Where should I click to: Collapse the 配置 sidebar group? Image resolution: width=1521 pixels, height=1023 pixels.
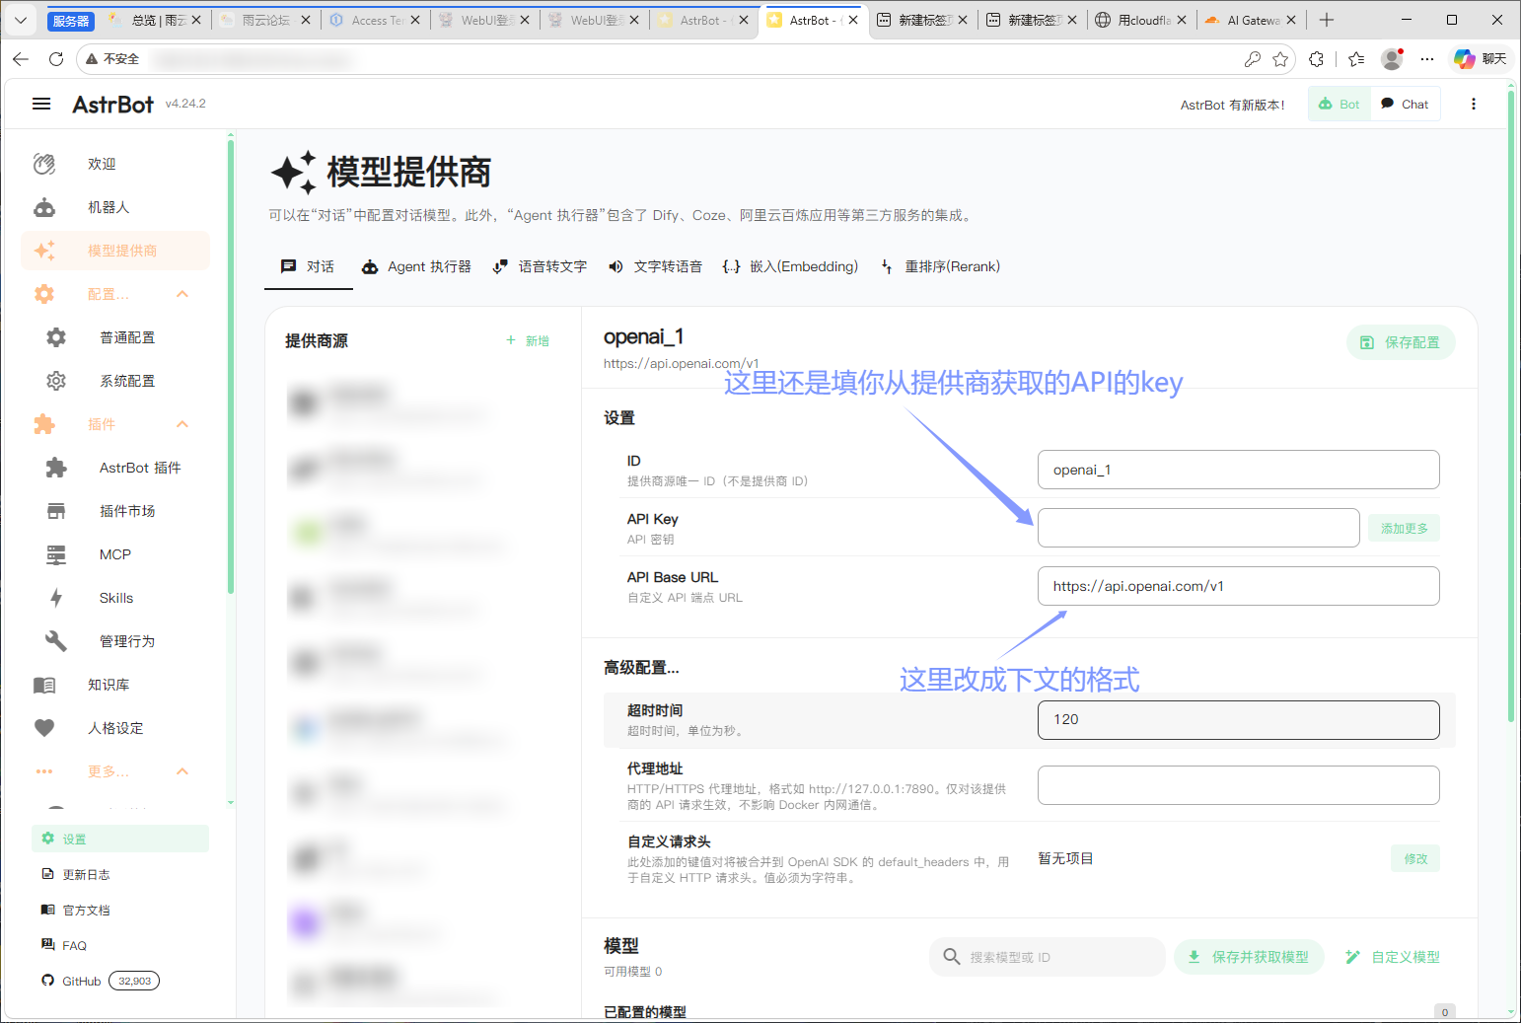click(115, 294)
